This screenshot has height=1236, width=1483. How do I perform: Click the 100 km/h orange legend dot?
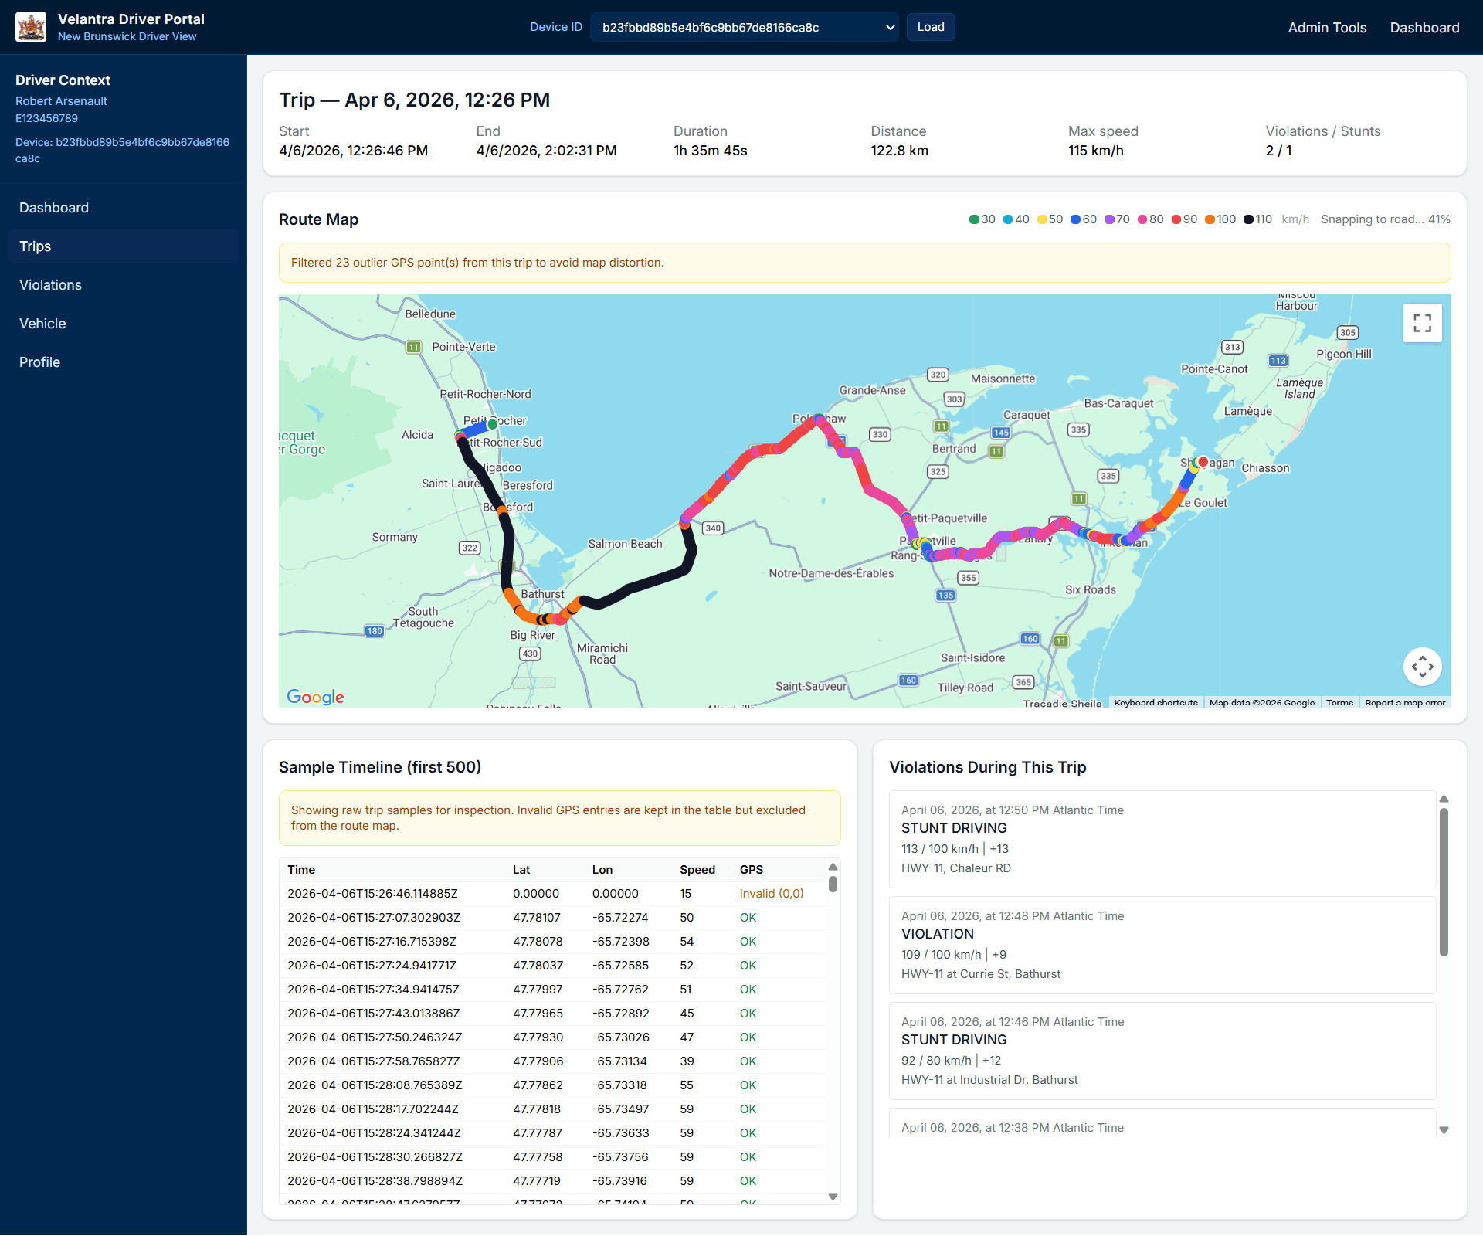tap(1210, 219)
